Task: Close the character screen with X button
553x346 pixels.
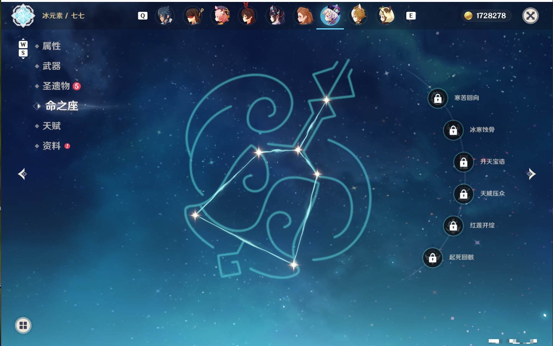Action: coord(530,16)
